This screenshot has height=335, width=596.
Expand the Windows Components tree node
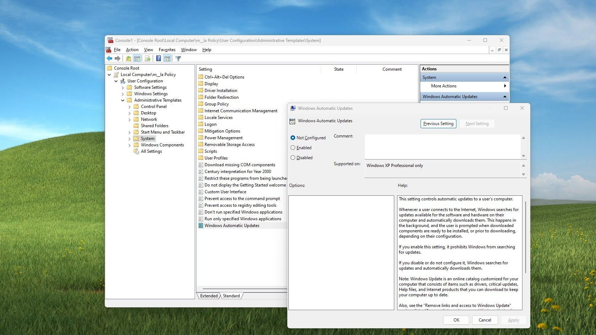click(x=129, y=145)
